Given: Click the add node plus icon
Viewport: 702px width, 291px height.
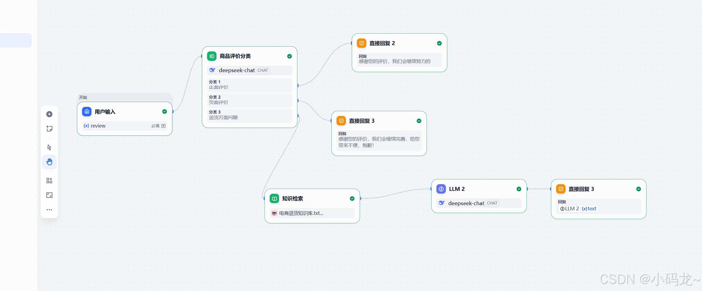Looking at the screenshot, I should [49, 114].
